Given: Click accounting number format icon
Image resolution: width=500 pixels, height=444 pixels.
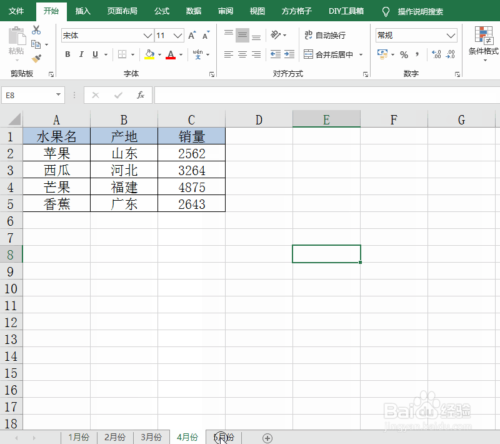Looking at the screenshot, I should pos(382,54).
